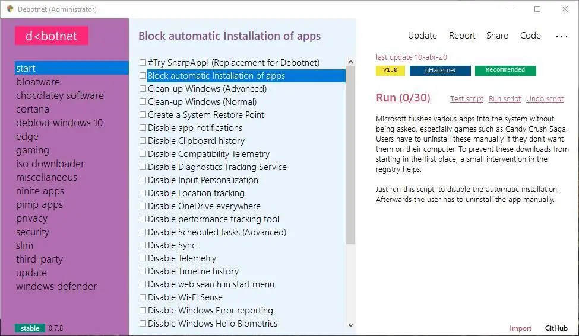Viewport: 579px width, 336px height.
Task: Open the three-dots more options menu
Action: [x=561, y=36]
